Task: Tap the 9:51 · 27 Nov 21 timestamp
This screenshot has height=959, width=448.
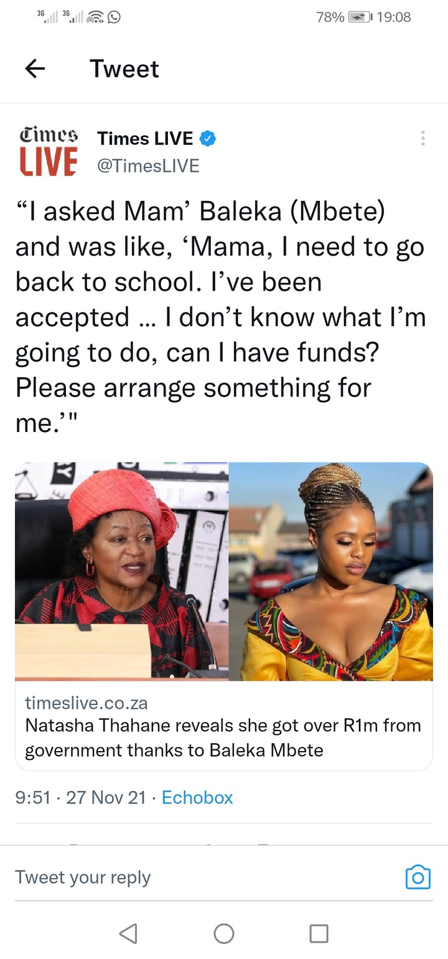Action: click(81, 797)
